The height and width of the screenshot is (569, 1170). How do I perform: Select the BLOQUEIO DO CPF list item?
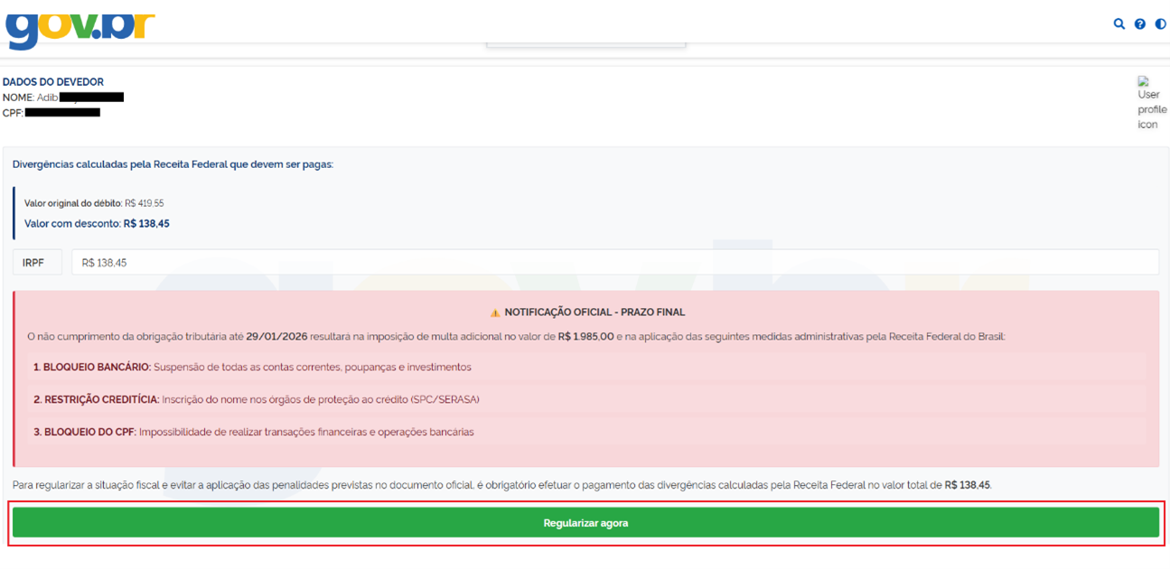(x=253, y=432)
